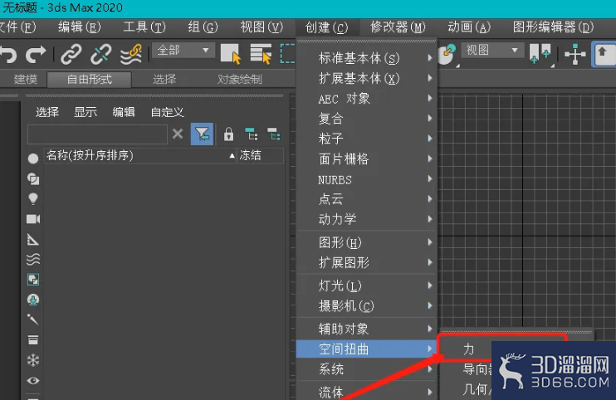Sort by 名称(按升序排序) column header

140,155
